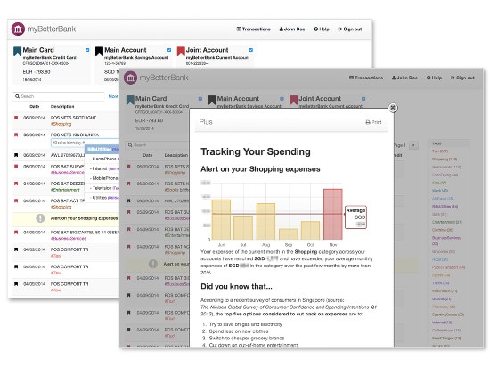This screenshot has width=490, height=368.
Task: Click the More link beside back search
Action: [113, 96]
